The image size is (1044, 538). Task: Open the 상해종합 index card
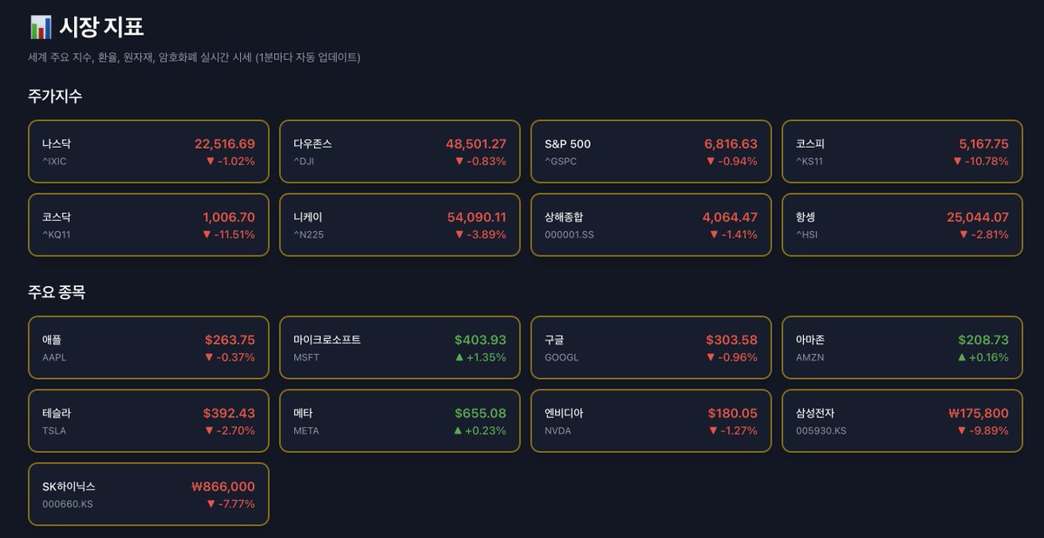coord(651,225)
